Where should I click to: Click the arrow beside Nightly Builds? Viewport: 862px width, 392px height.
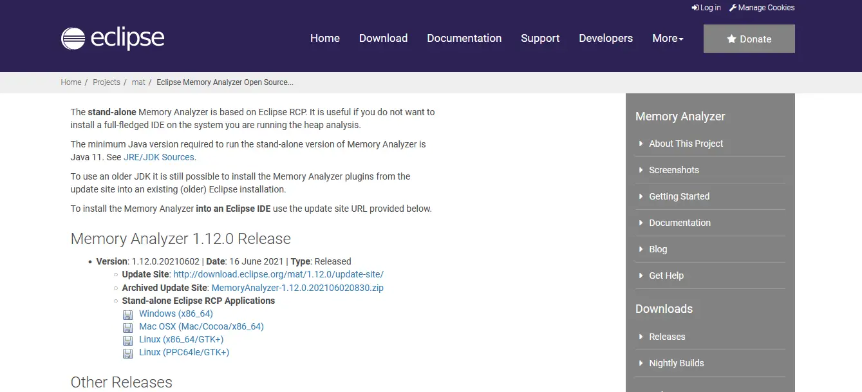(641, 363)
